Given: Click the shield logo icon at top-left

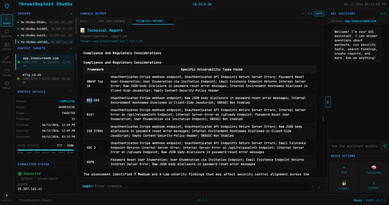Looking at the screenshot, I should [x=7, y=6].
